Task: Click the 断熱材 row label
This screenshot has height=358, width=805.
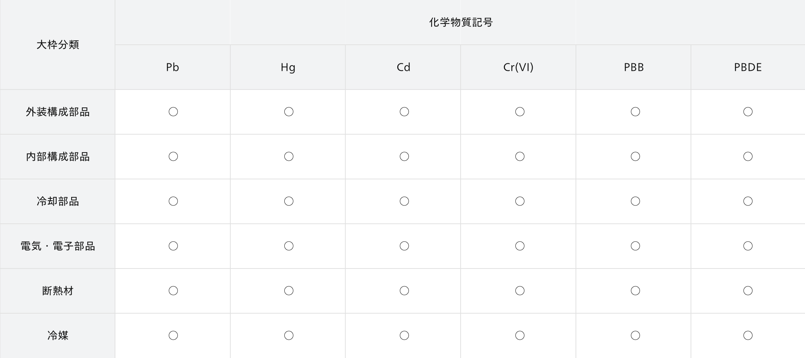Action: point(57,291)
